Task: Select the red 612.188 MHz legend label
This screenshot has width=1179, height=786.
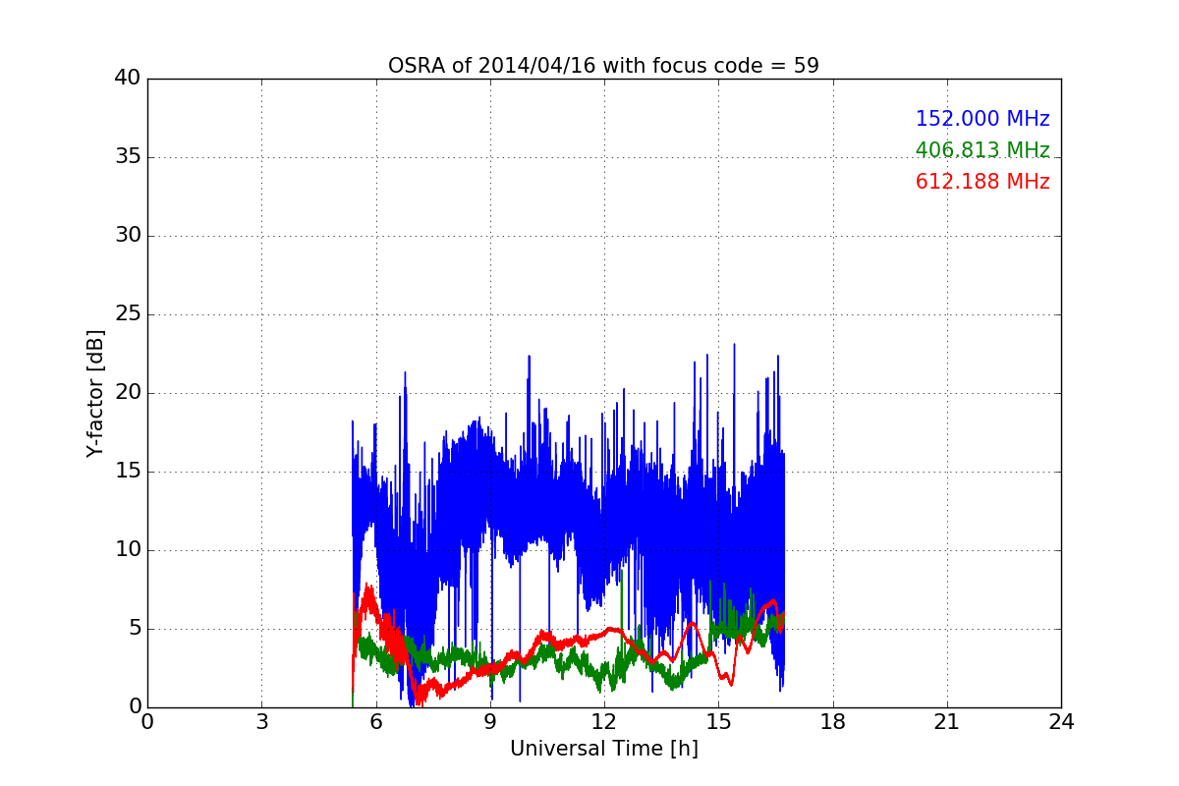Action: (982, 182)
